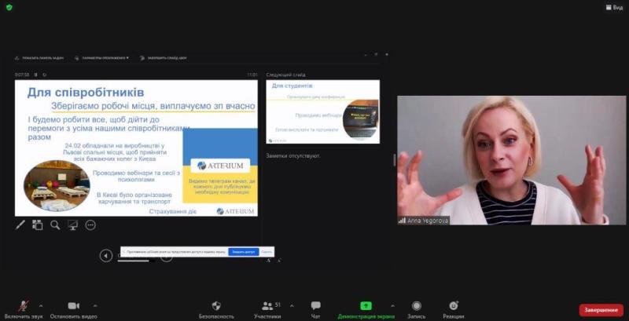Go to previous slide arrow
The width and height of the screenshot is (629, 321).
106,255
